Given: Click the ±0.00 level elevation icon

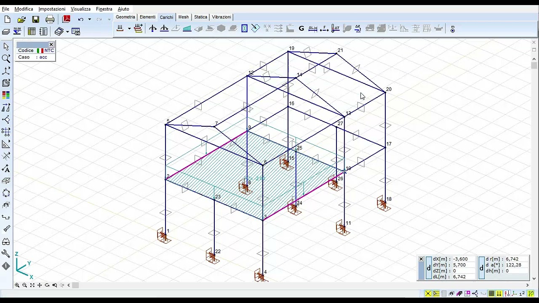Looking at the screenshot, I should pyautogui.click(x=17, y=32).
